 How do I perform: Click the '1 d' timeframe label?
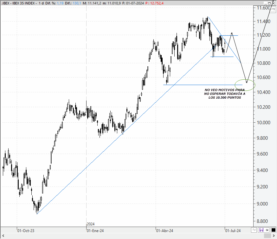pos(41,3)
